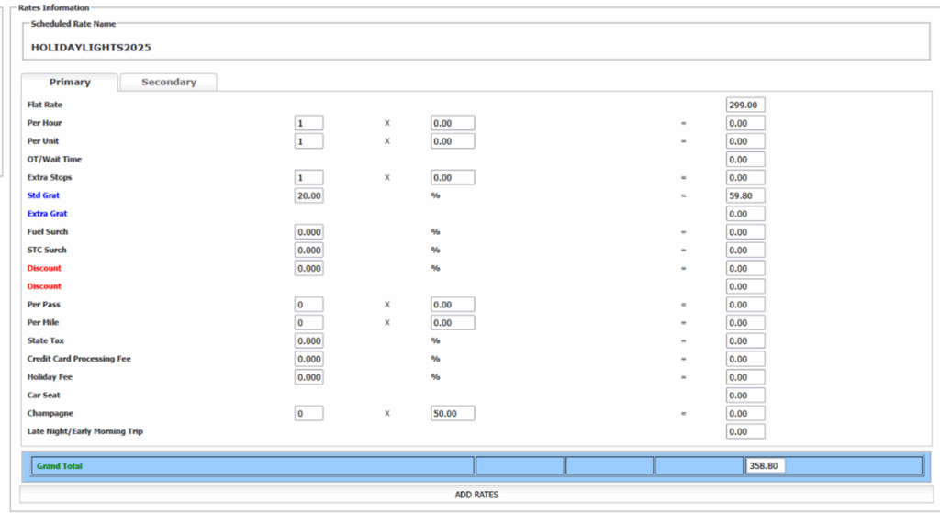The height and width of the screenshot is (513, 940).
Task: Edit the Std Grat percentage field
Action: pos(308,195)
